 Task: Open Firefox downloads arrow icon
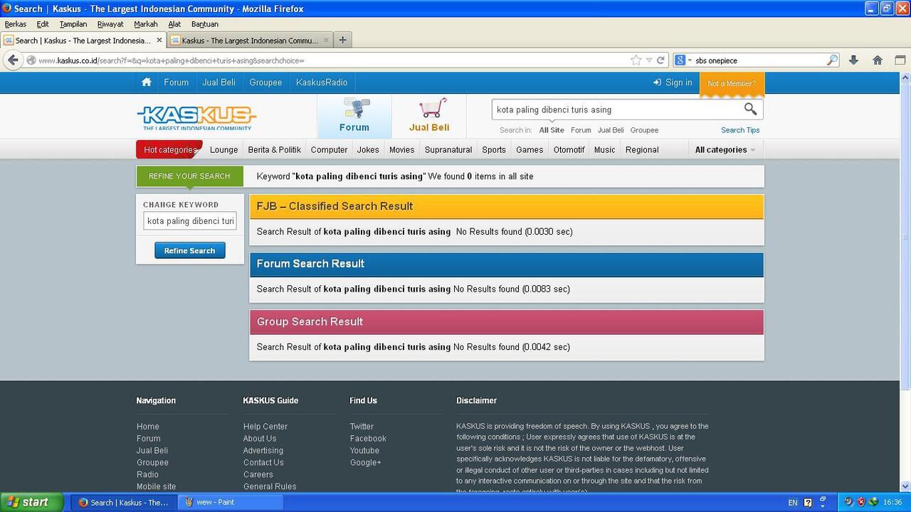[853, 60]
